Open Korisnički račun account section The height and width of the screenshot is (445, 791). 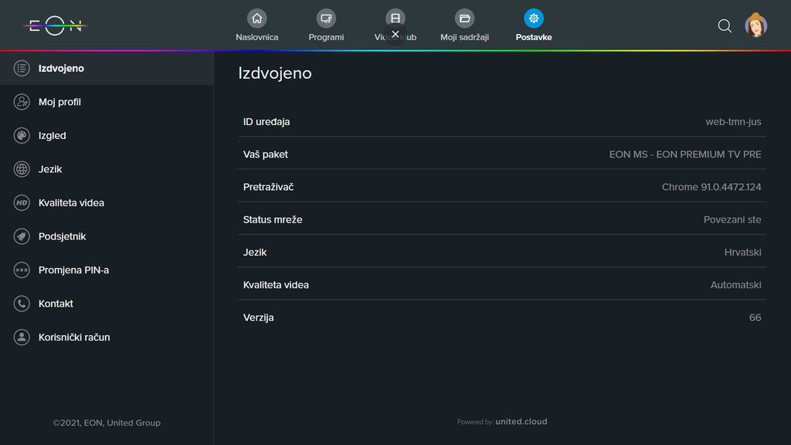point(74,337)
